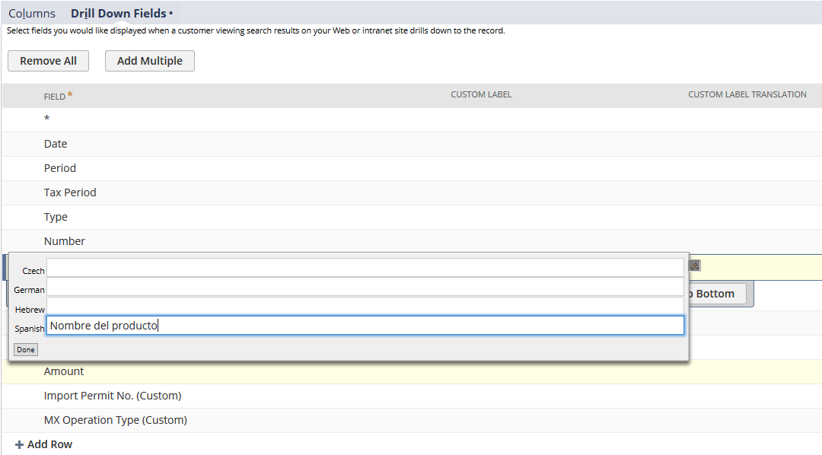Click the CUSTOM LABEL TRANSLATION column header
Viewport: 822px width, 455px height.
point(747,94)
